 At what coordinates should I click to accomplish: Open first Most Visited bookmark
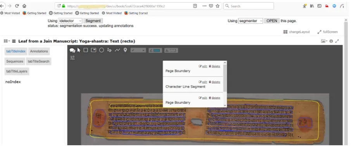(x=10, y=13)
